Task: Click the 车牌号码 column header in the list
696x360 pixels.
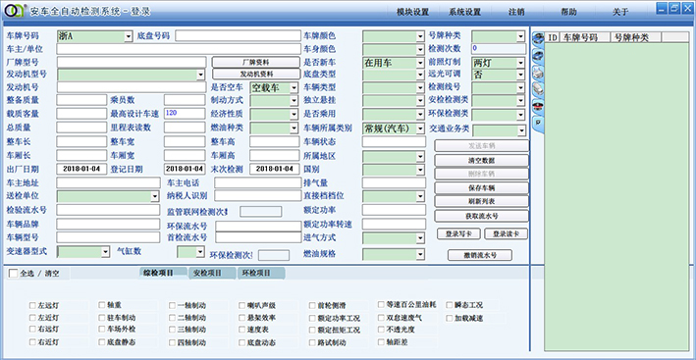Action: click(x=585, y=37)
